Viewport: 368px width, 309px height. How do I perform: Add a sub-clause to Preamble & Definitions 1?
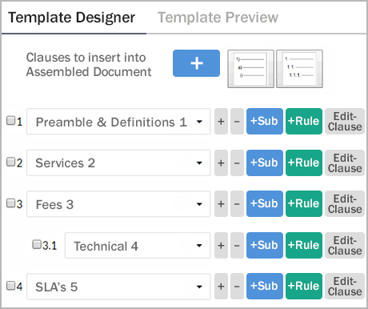(x=265, y=121)
